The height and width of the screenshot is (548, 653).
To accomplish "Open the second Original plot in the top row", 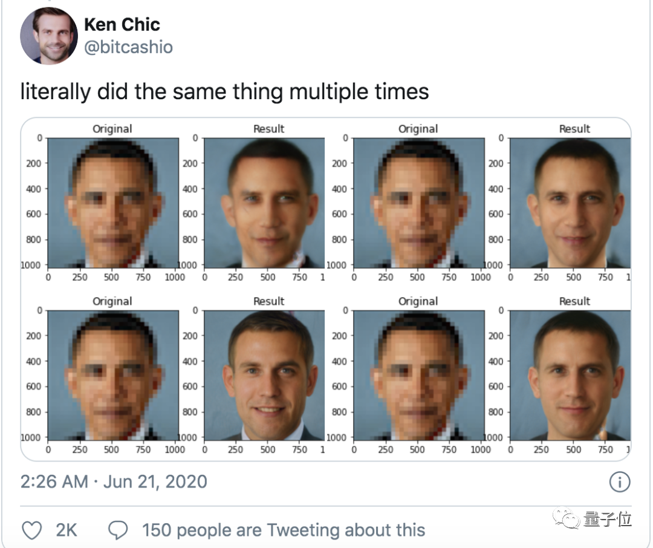I will pyautogui.click(x=419, y=203).
